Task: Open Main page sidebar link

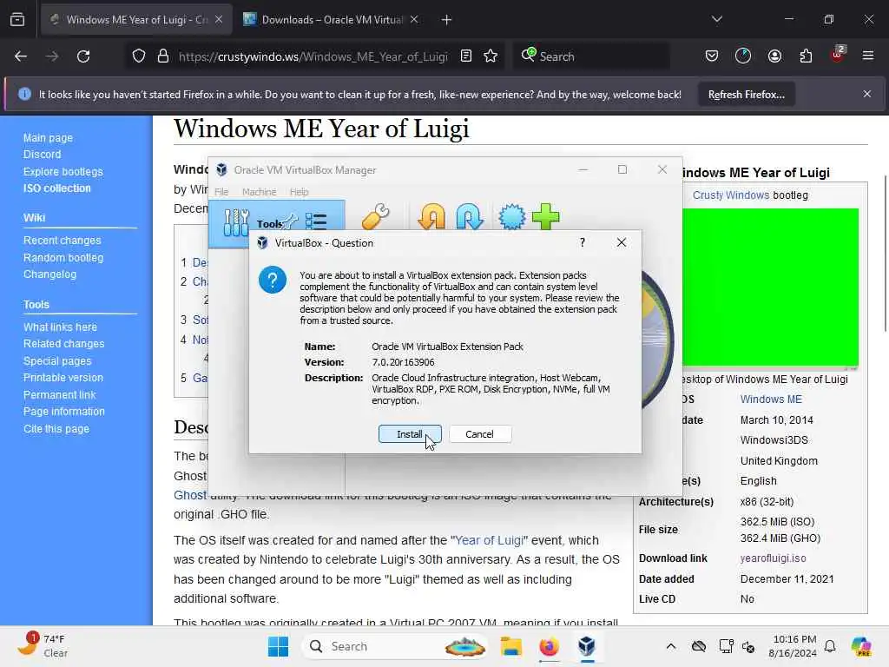Action: click(x=48, y=138)
